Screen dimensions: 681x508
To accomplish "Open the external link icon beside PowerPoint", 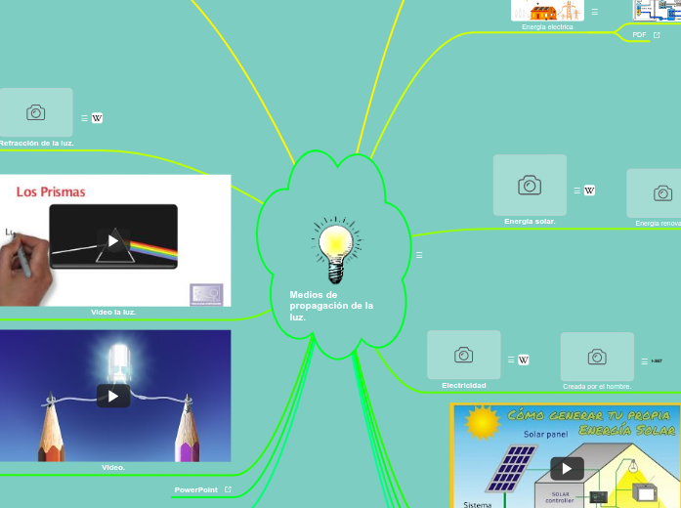I will (x=228, y=489).
